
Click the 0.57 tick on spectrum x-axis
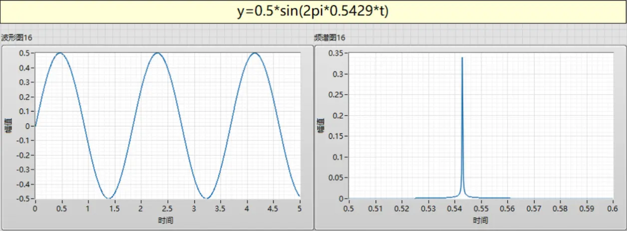[534, 208]
